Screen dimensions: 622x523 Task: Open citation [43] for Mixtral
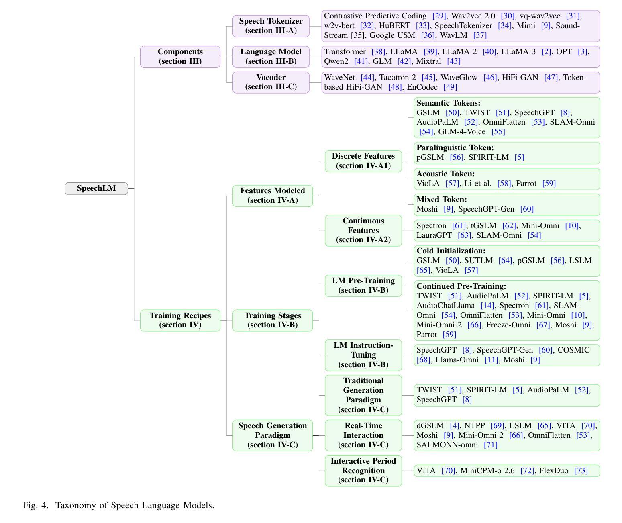(x=454, y=61)
